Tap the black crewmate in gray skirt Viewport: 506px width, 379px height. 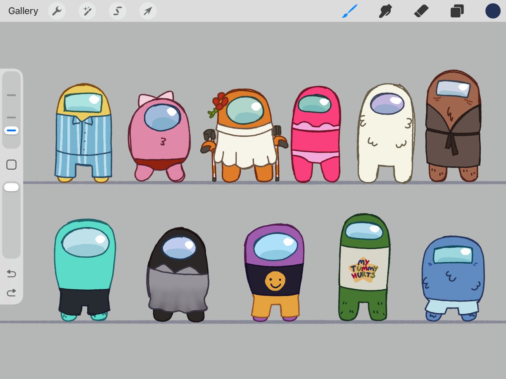pyautogui.click(x=178, y=275)
